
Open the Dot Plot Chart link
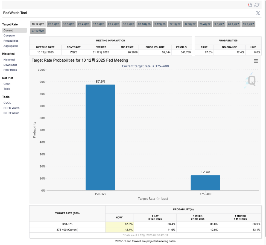click(7, 84)
